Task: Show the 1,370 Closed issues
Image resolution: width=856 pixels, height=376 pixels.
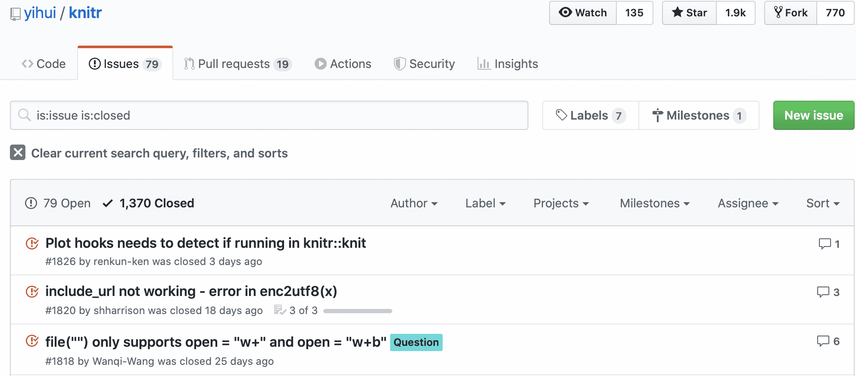Action: point(149,203)
